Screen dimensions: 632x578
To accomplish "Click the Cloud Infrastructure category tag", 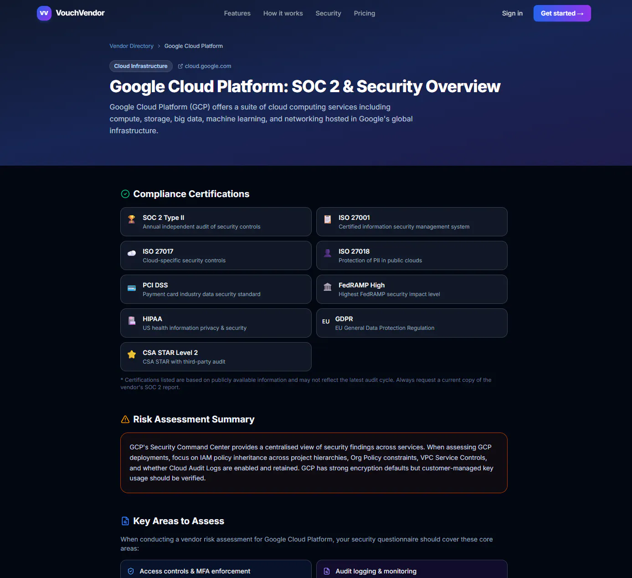I will pos(141,66).
